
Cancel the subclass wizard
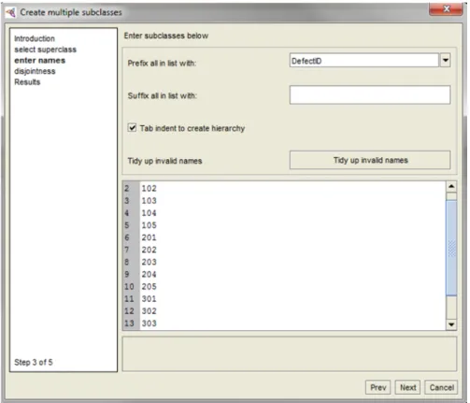tap(441, 387)
